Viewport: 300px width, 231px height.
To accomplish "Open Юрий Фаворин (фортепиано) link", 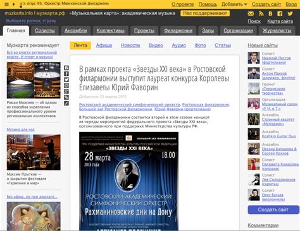I will (x=182, y=109).
